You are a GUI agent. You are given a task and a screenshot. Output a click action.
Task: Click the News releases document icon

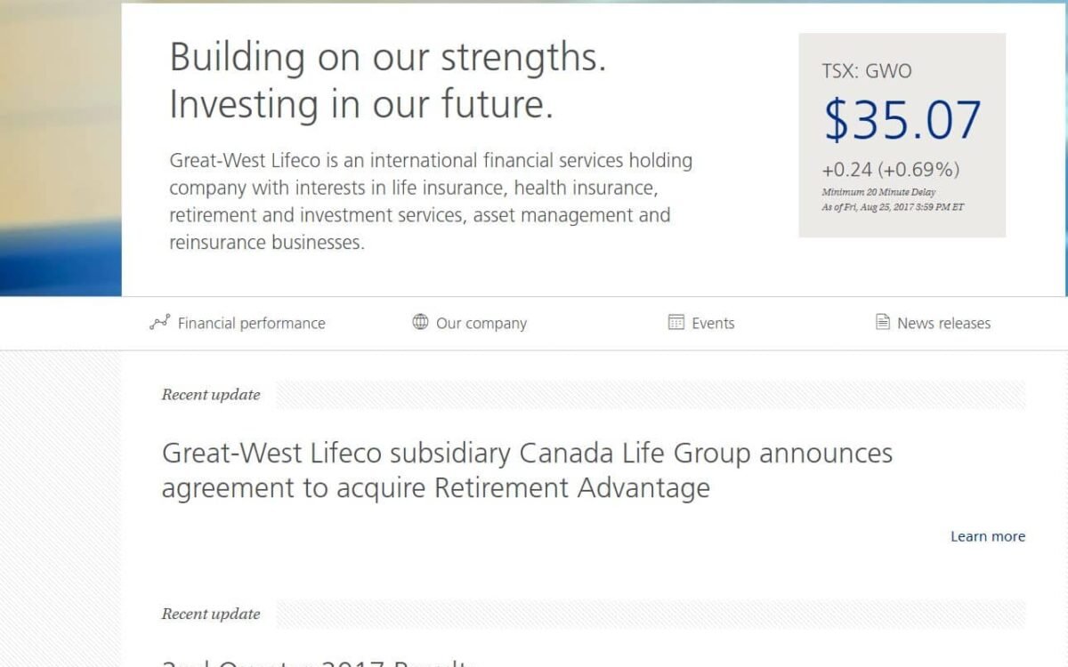881,323
